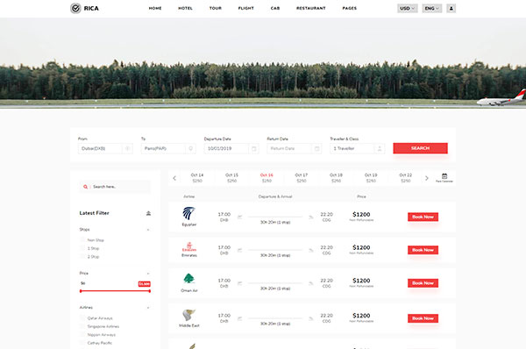The height and width of the screenshot is (349, 526).
Task: Book the Emirates flight now
Action: [x=423, y=250]
